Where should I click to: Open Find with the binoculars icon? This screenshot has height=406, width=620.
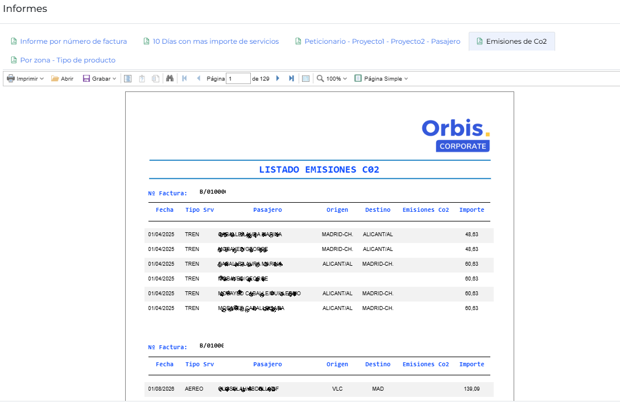[170, 78]
